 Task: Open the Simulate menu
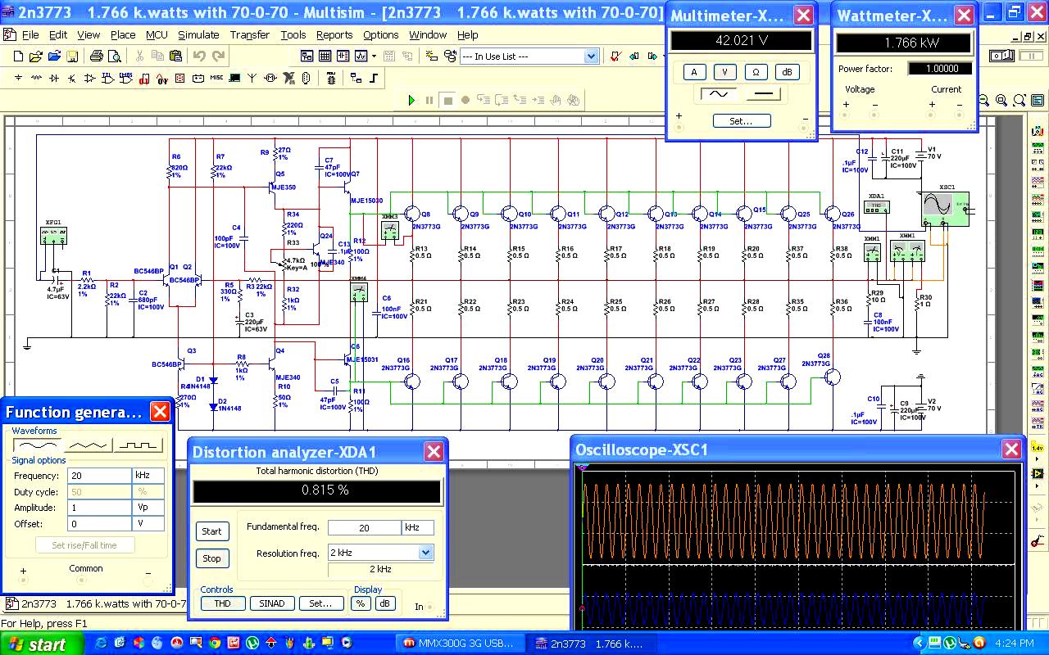pos(198,34)
